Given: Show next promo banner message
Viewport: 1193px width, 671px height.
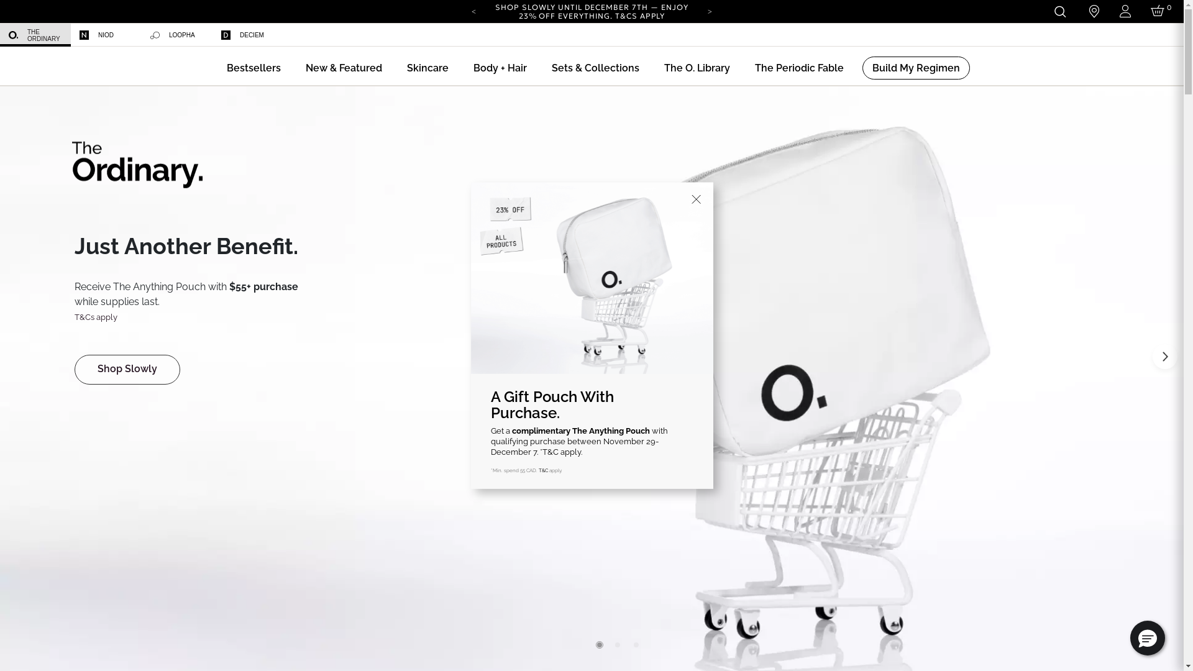Looking at the screenshot, I should pyautogui.click(x=710, y=12).
